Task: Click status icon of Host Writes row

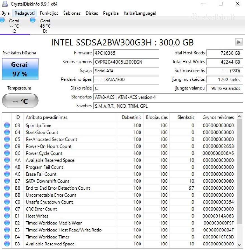Action: (x=7, y=216)
